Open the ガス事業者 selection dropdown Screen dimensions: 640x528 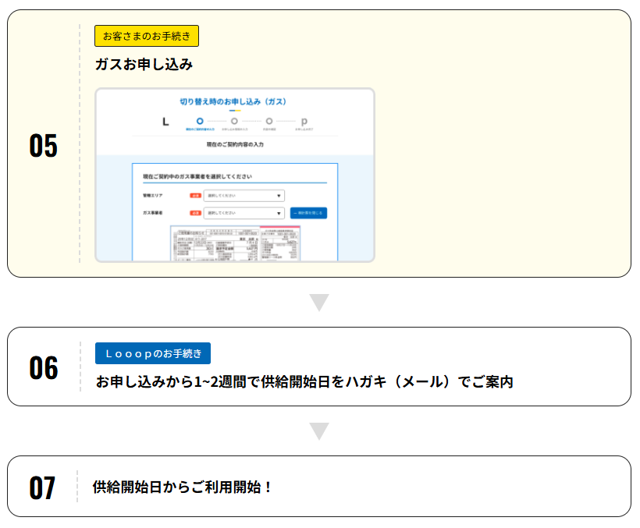click(244, 211)
